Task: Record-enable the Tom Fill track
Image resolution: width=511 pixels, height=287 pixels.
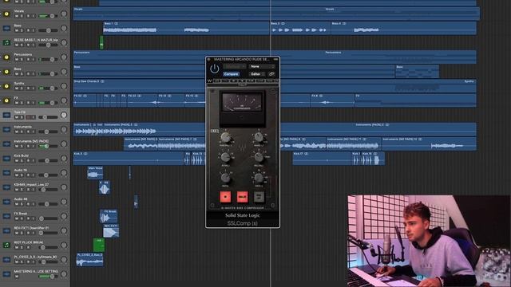Action: tap(28, 117)
